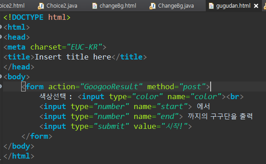266x164 pixels.
Task: Click the "number" type value on the end line
Action: click(111, 116)
